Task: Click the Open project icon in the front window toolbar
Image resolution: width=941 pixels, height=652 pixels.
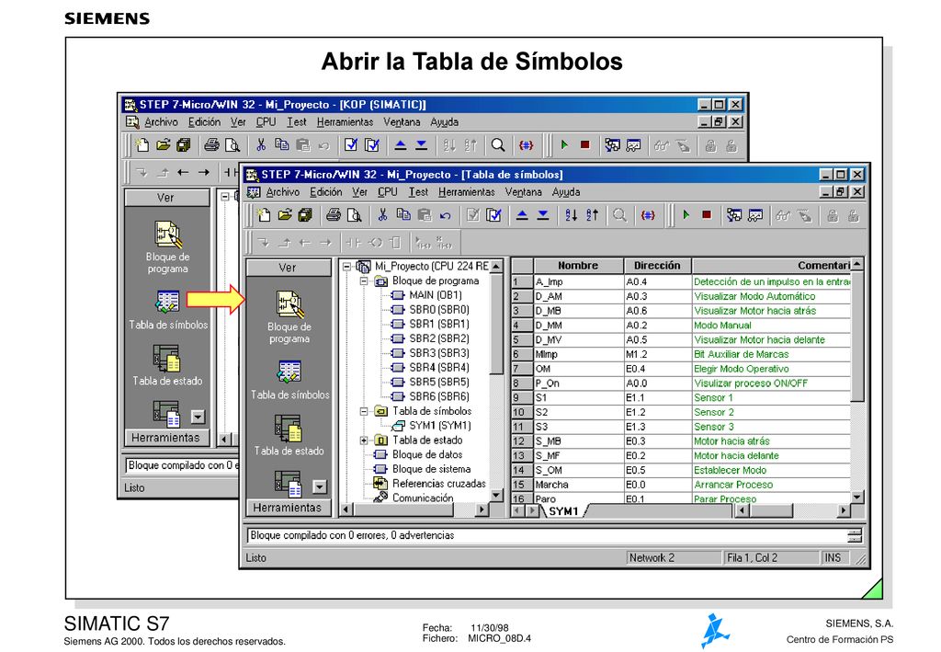Action: pos(285,215)
